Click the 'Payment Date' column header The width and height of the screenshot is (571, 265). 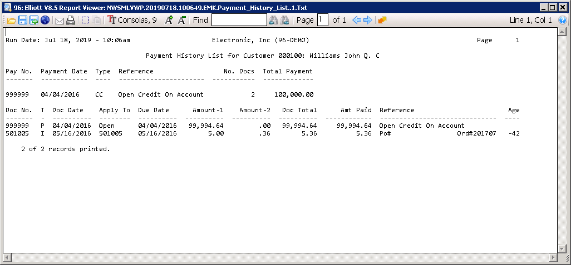pos(64,71)
